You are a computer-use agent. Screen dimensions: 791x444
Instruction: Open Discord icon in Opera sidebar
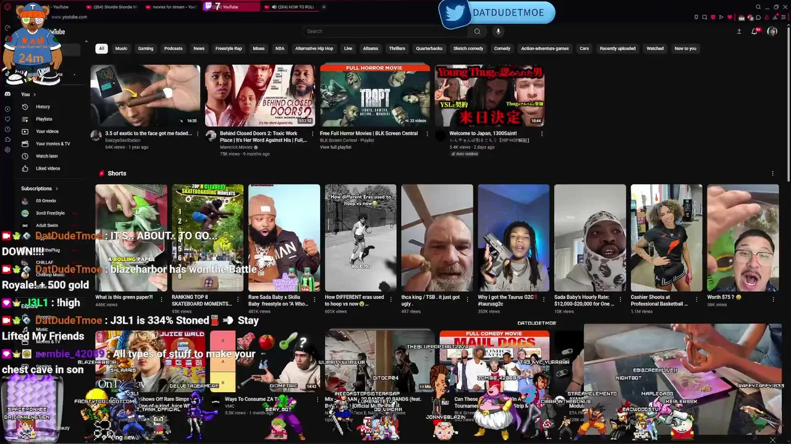click(x=7, y=94)
